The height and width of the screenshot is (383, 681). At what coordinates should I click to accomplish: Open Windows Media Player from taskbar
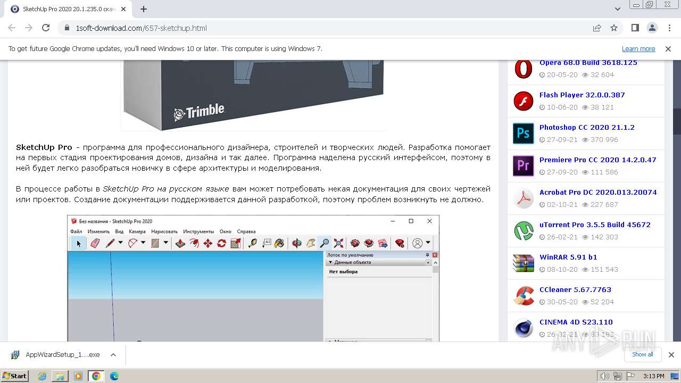tap(78, 376)
